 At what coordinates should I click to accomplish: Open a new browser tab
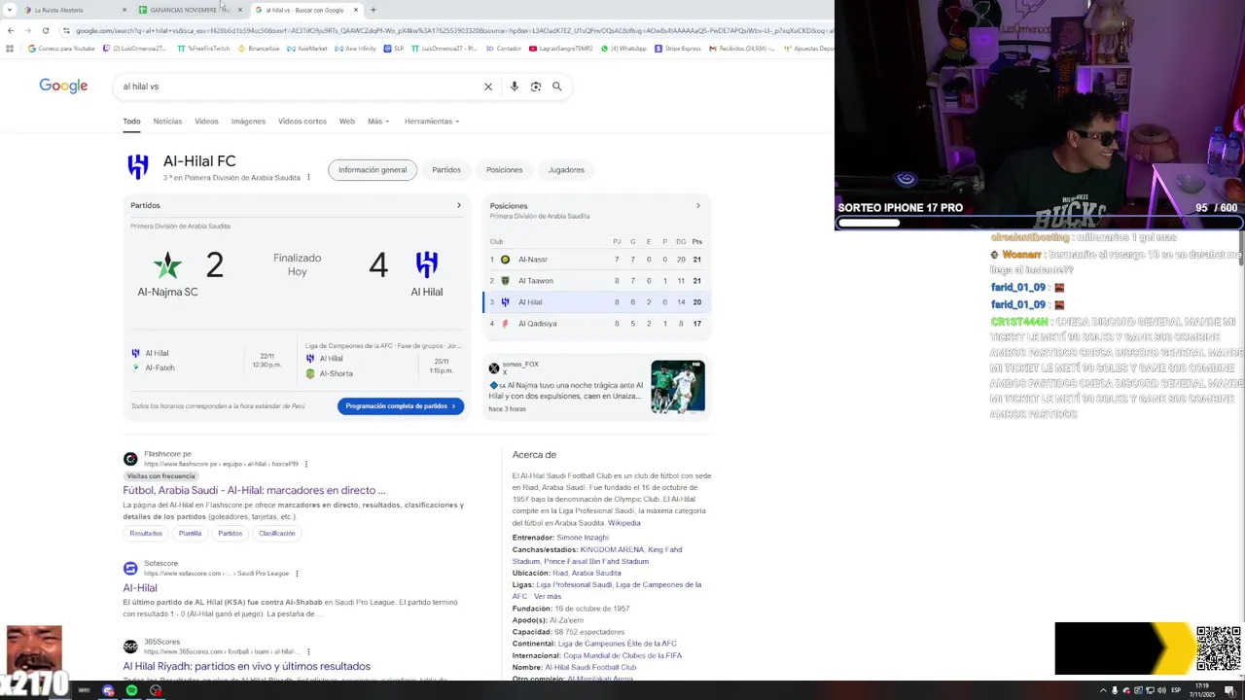(x=373, y=10)
